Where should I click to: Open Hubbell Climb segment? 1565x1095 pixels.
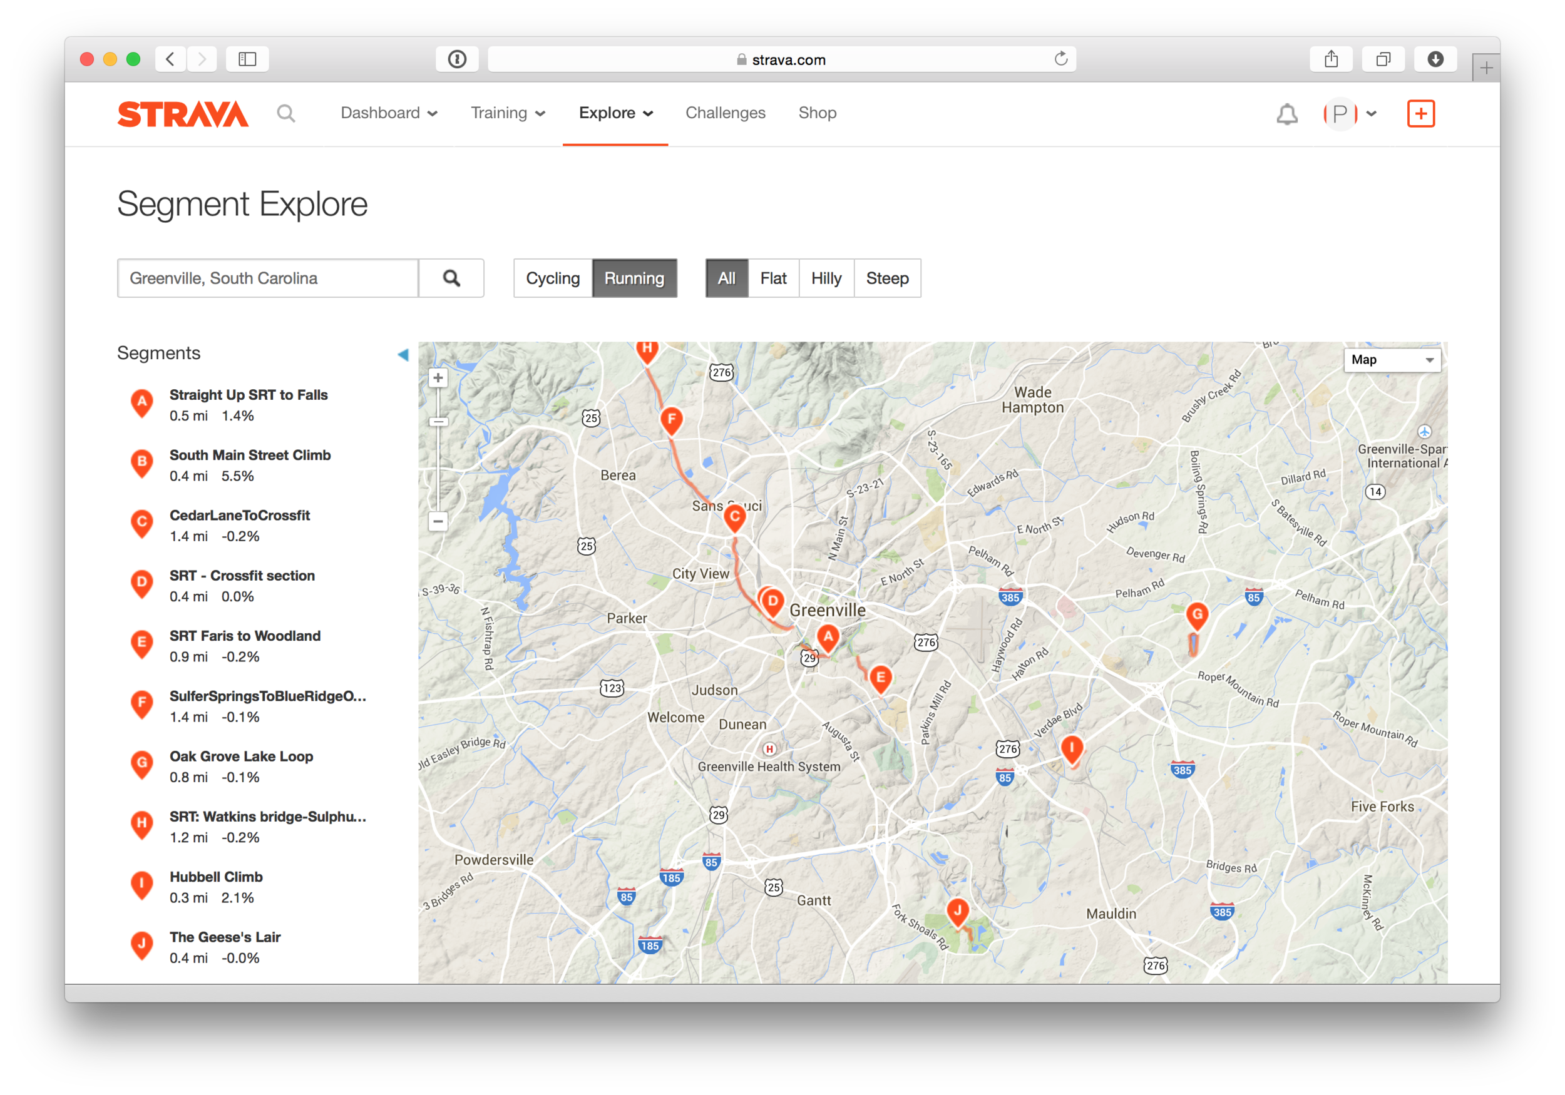pyautogui.click(x=216, y=877)
